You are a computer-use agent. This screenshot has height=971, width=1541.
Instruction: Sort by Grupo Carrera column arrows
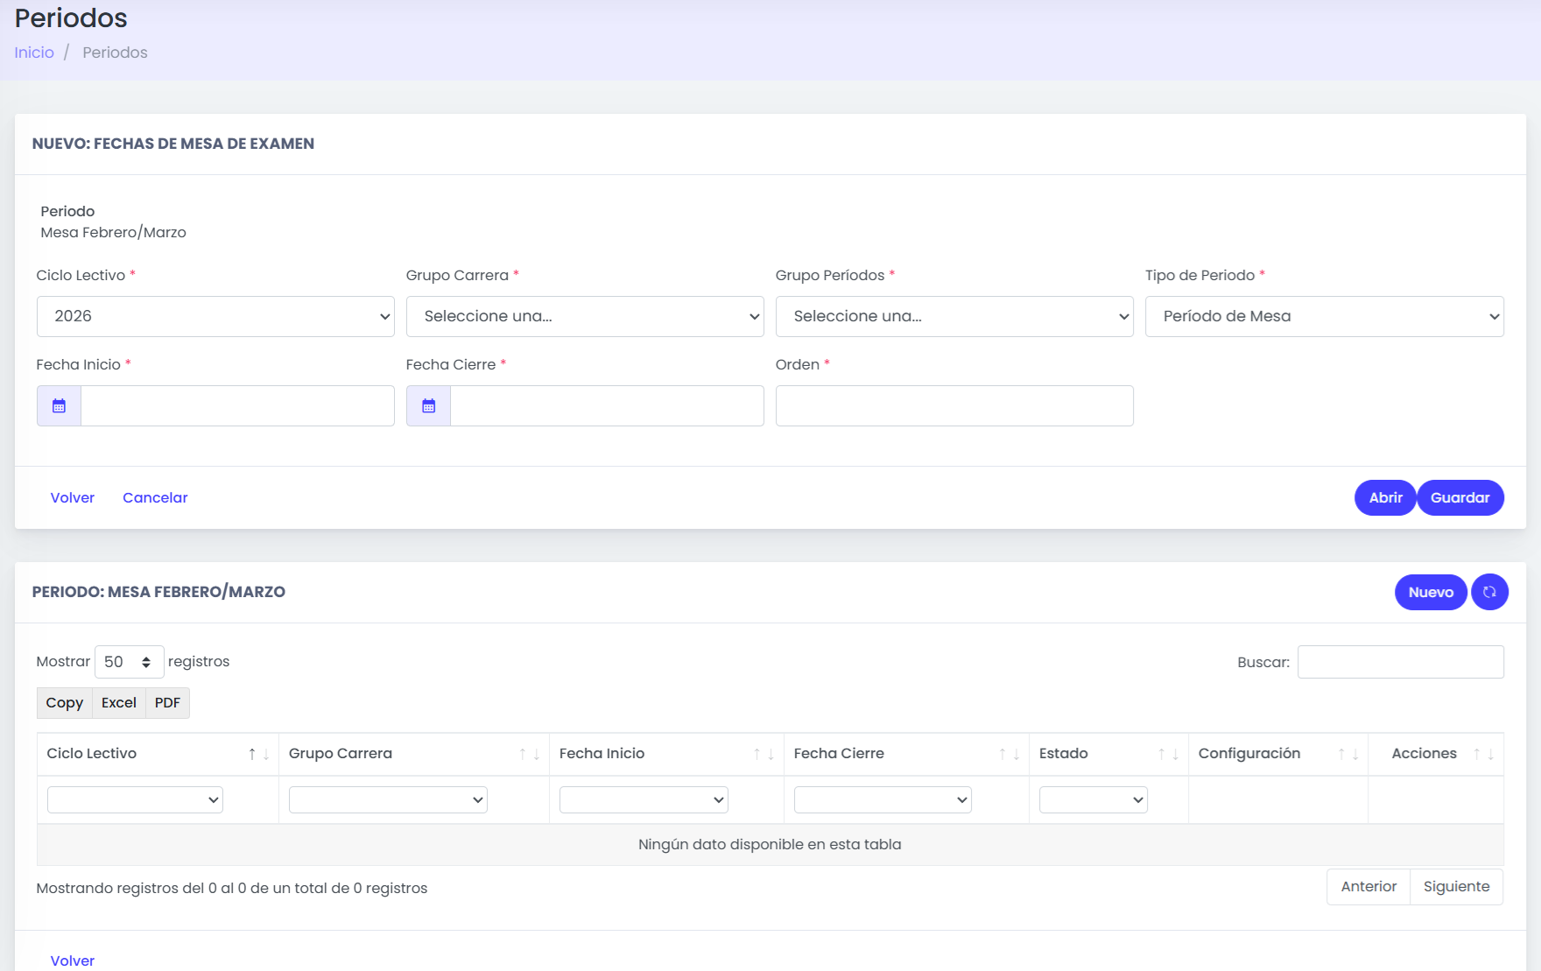point(529,754)
